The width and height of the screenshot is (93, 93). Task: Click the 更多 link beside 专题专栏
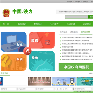(x=91, y=73)
